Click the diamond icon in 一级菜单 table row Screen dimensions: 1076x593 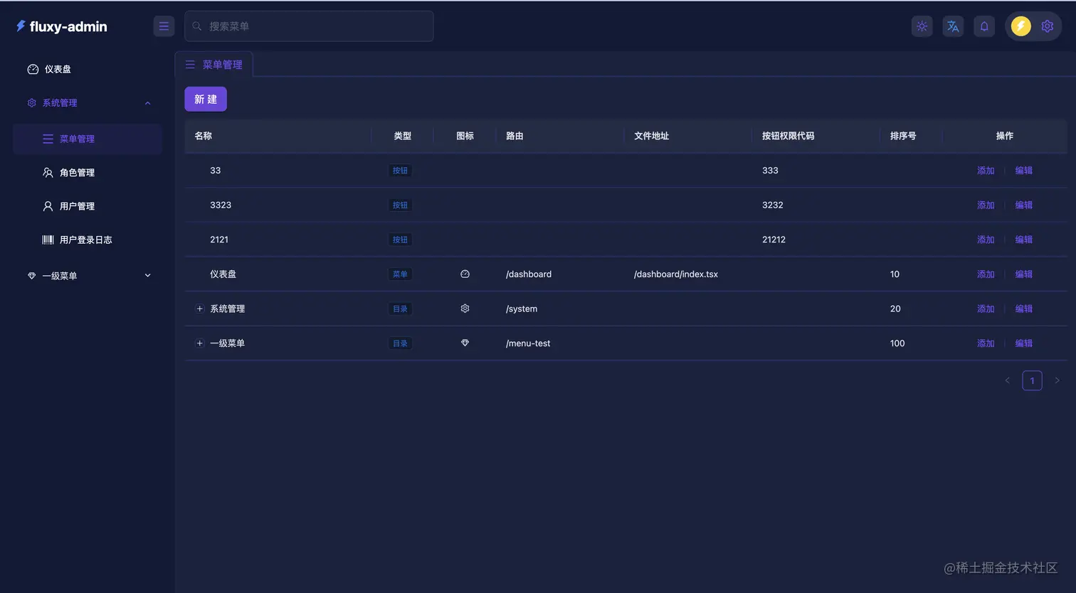(x=465, y=343)
